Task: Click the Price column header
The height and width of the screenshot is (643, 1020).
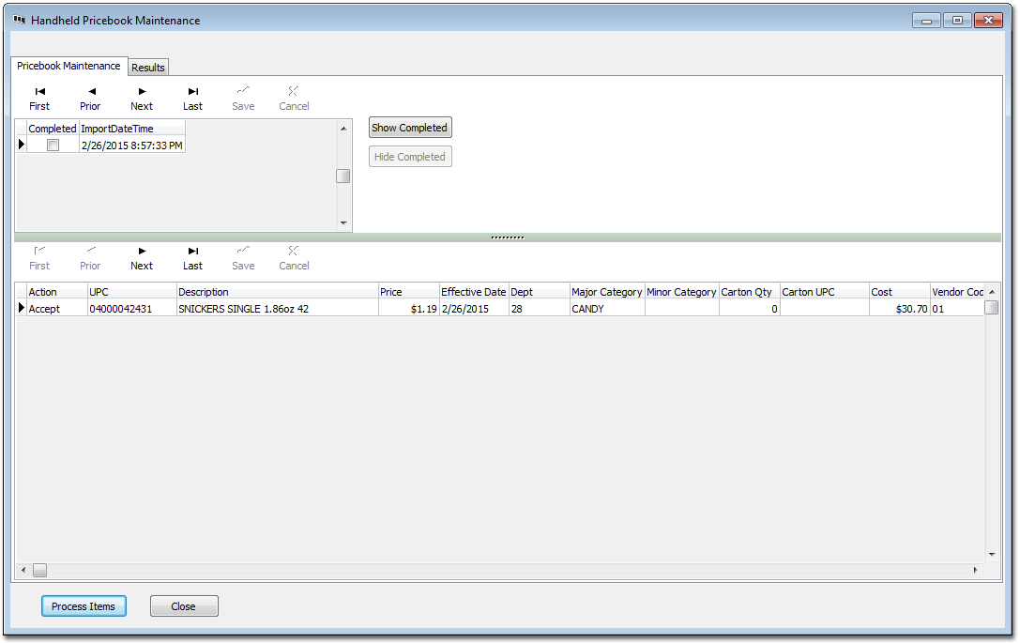Action: click(408, 292)
